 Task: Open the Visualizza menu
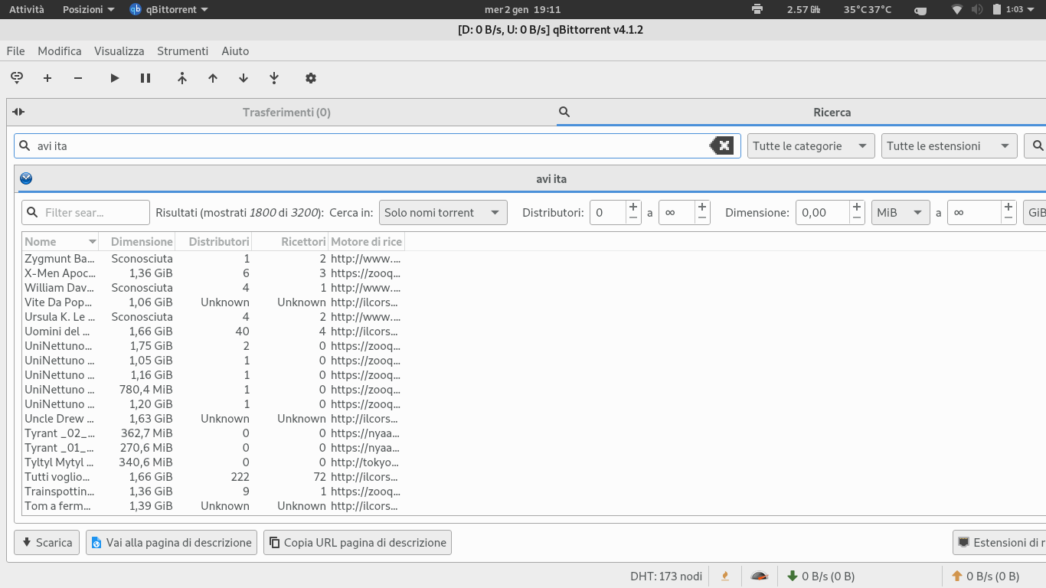pyautogui.click(x=119, y=51)
